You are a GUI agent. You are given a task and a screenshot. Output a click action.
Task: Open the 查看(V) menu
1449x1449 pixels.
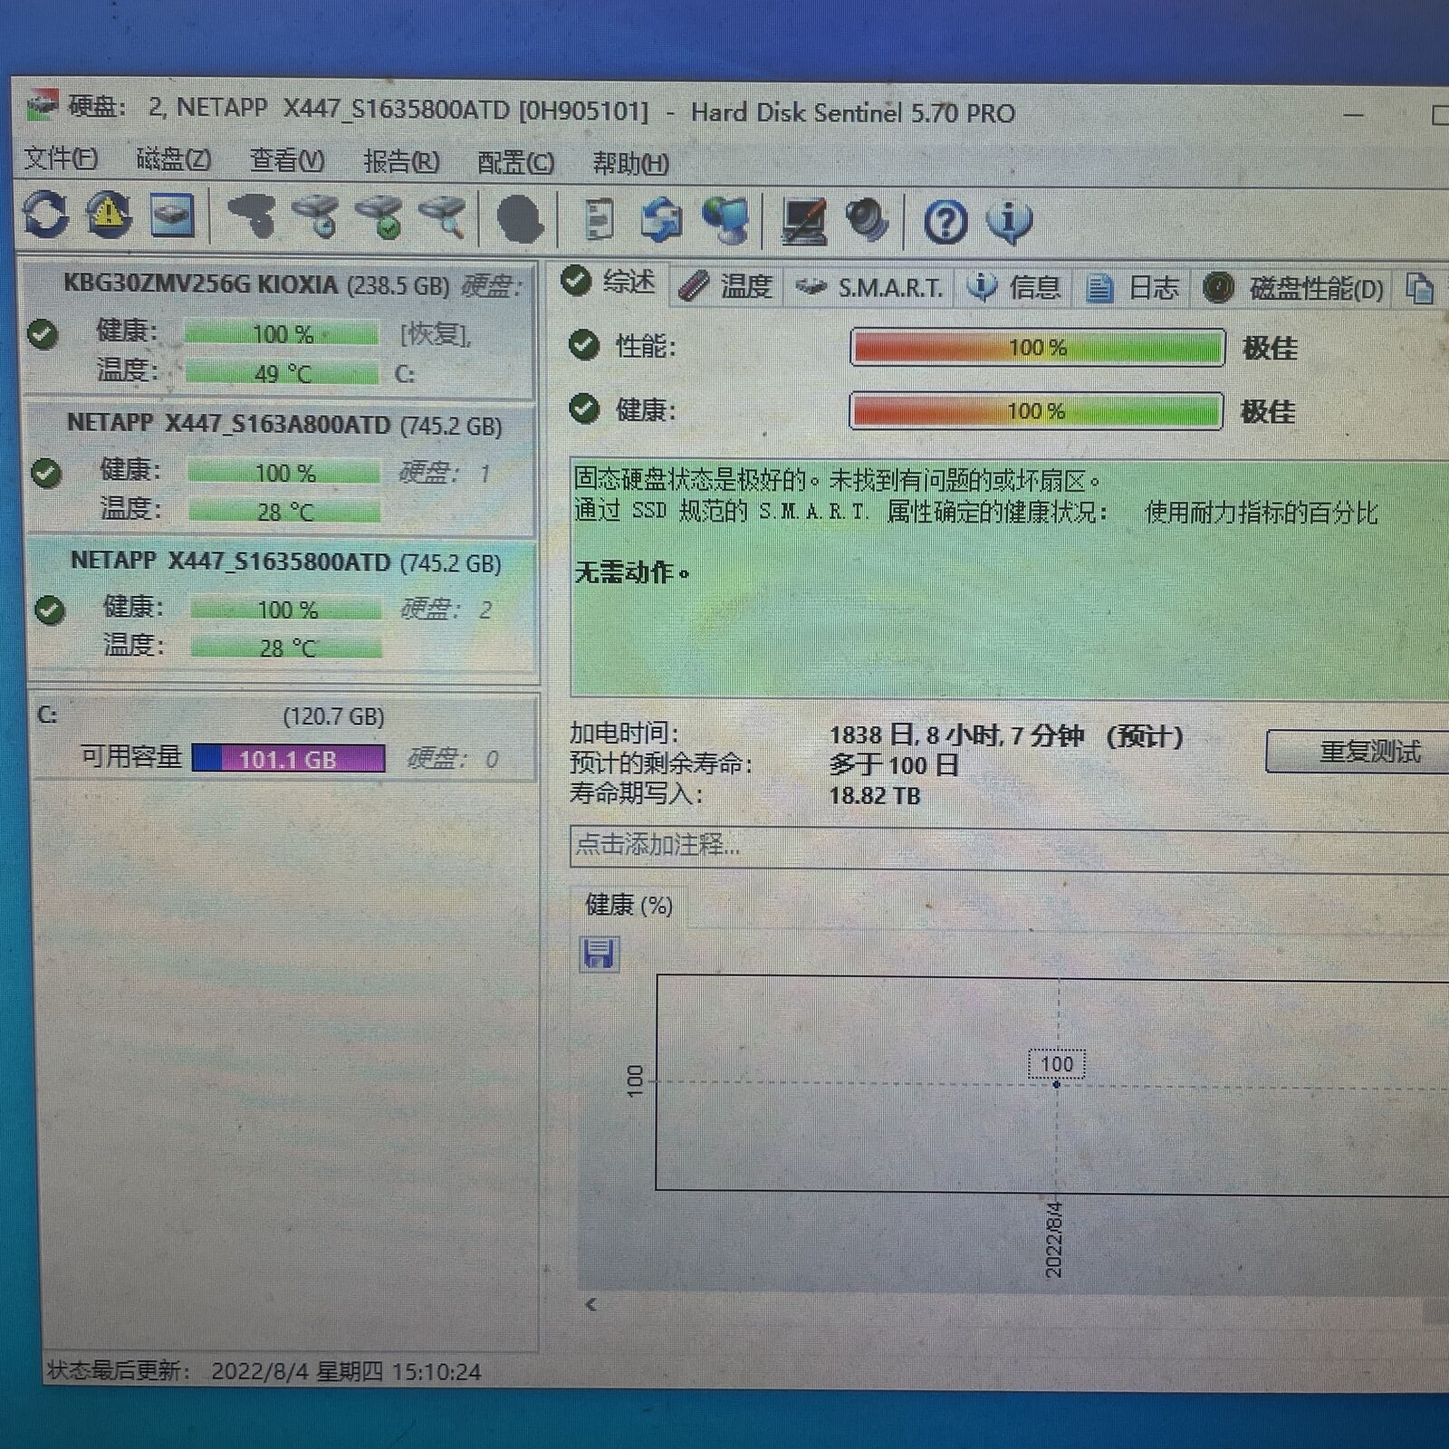[287, 161]
